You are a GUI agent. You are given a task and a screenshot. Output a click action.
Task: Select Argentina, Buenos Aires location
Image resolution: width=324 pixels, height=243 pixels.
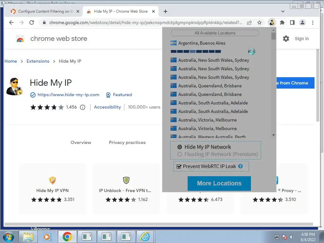(202, 43)
